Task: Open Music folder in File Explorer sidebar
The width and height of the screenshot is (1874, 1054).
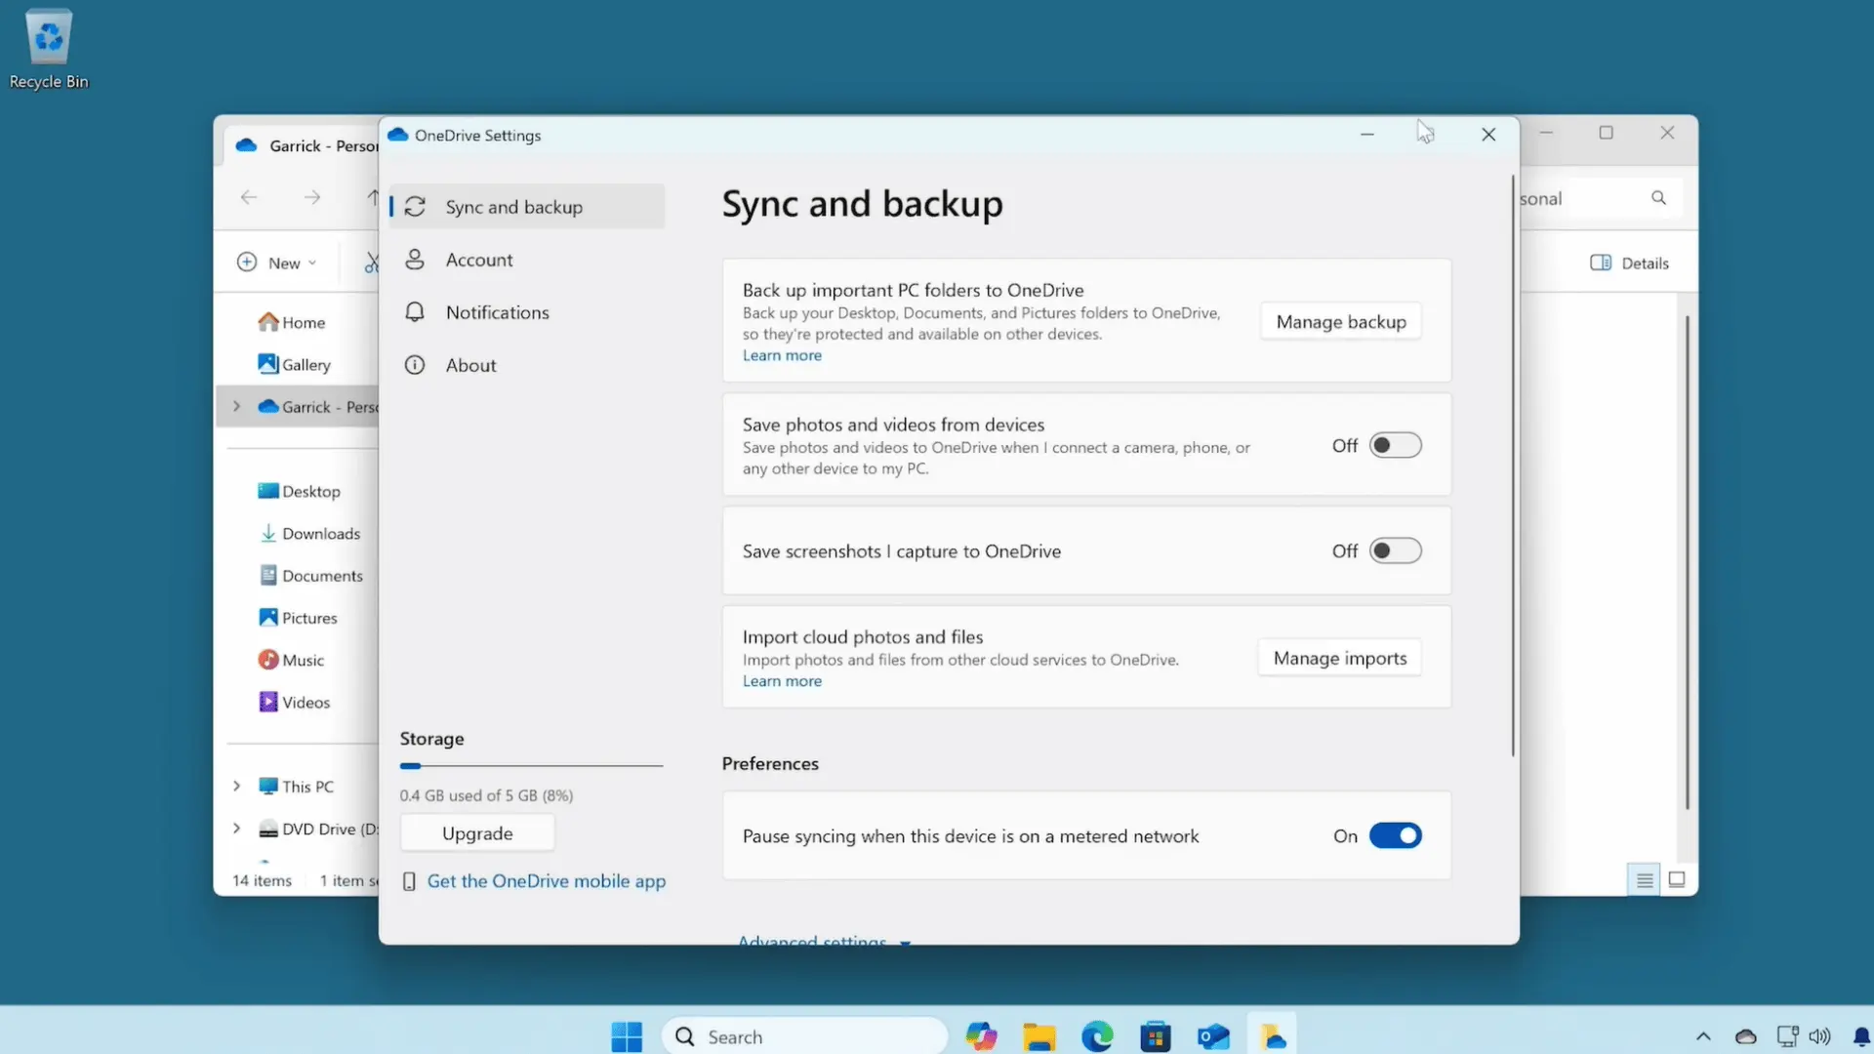Action: 291,660
